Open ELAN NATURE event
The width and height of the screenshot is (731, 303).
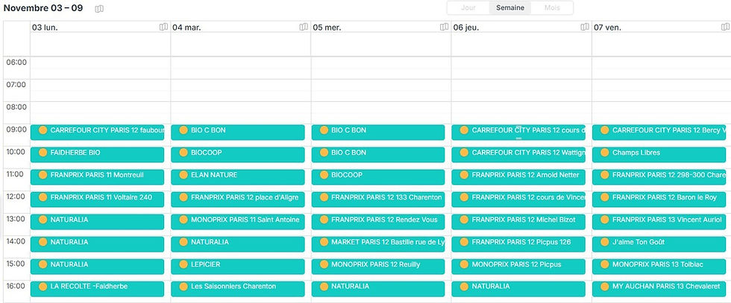(x=238, y=177)
